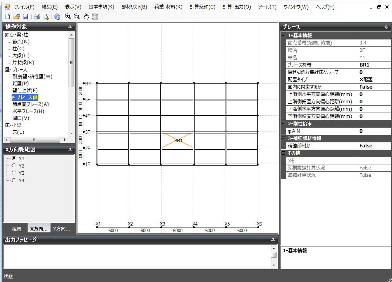The image size is (392, 282).
Task: Click the Print icon
Action: pos(36,17)
